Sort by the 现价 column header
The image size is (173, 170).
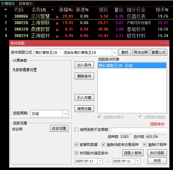103,10
